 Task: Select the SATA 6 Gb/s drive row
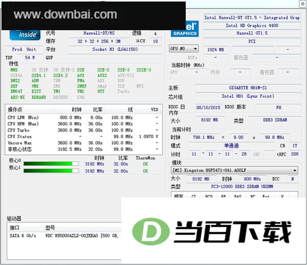(64, 236)
